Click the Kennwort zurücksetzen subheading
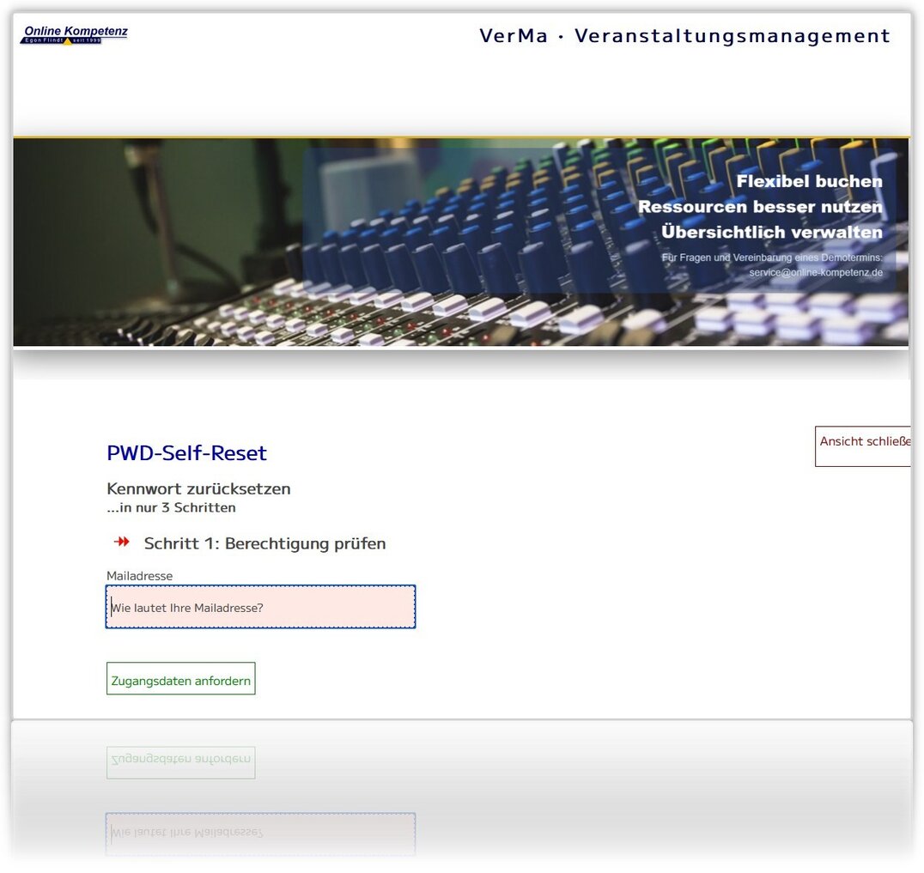Image resolution: width=924 pixels, height=873 pixels. [198, 489]
